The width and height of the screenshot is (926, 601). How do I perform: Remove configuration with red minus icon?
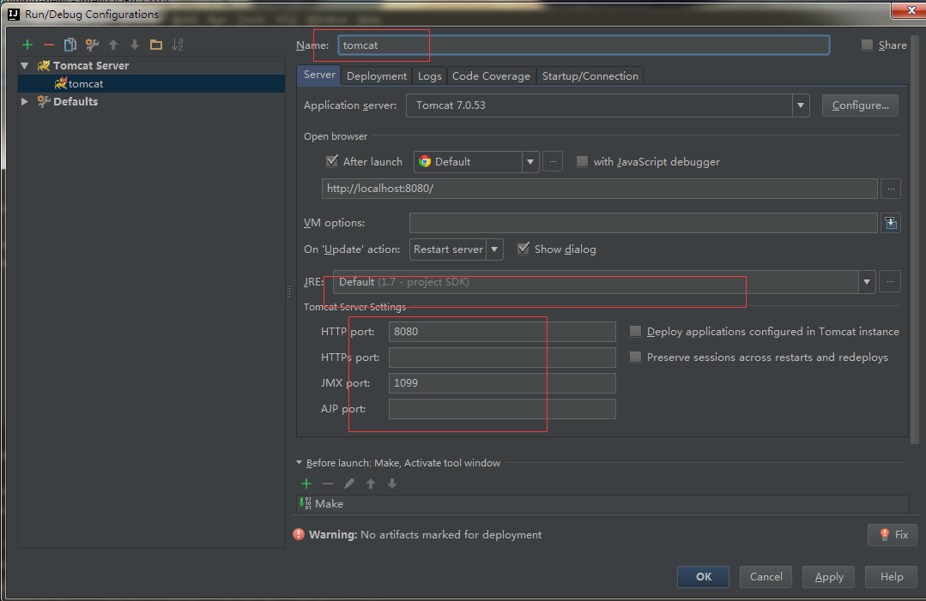pyautogui.click(x=48, y=45)
